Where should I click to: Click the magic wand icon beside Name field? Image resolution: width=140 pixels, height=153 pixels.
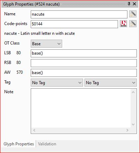pos(133,14)
